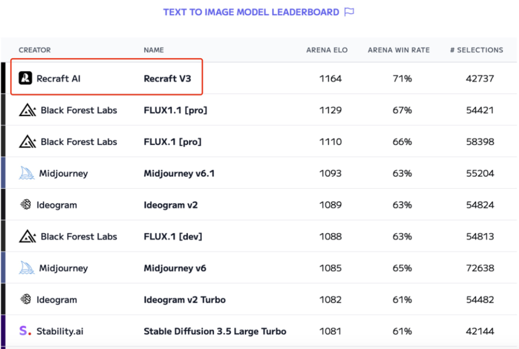Click Black Forest Labs text in FLUX1.1 [pro] row
This screenshot has height=349, width=519.
coord(79,110)
